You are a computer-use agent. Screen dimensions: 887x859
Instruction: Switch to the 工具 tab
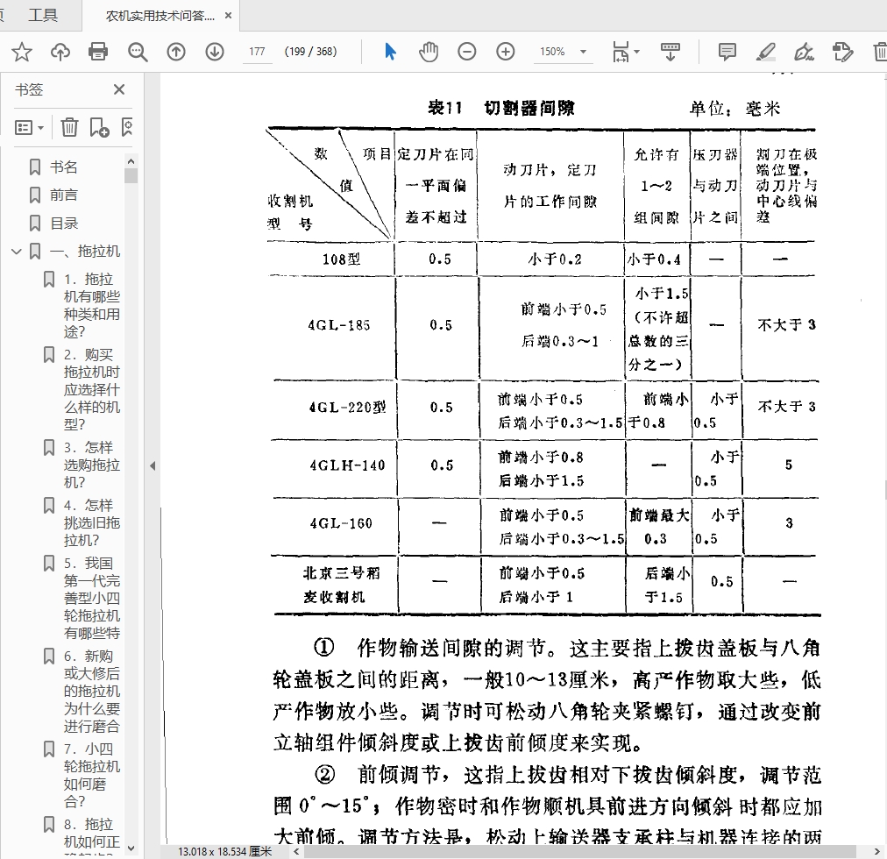pyautogui.click(x=43, y=15)
